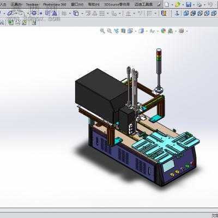Expand the Save dropdown arrow
The image size is (218, 218).
point(194,5)
